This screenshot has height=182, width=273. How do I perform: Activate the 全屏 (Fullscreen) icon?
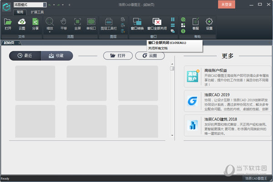point(77,23)
